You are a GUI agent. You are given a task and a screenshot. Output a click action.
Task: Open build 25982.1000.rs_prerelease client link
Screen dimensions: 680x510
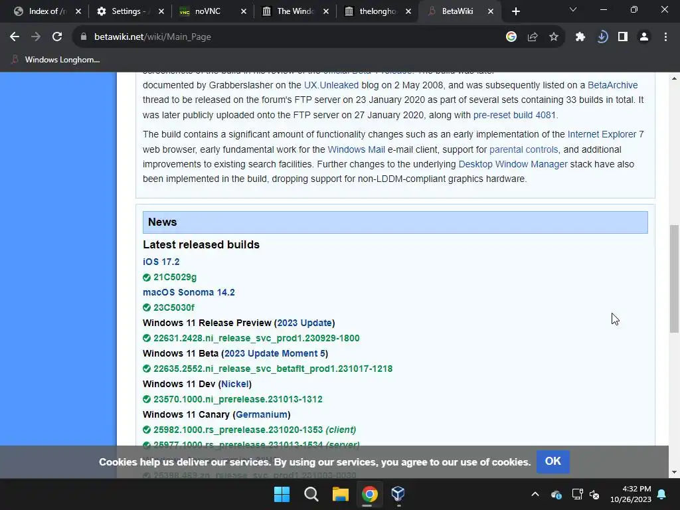click(x=254, y=430)
